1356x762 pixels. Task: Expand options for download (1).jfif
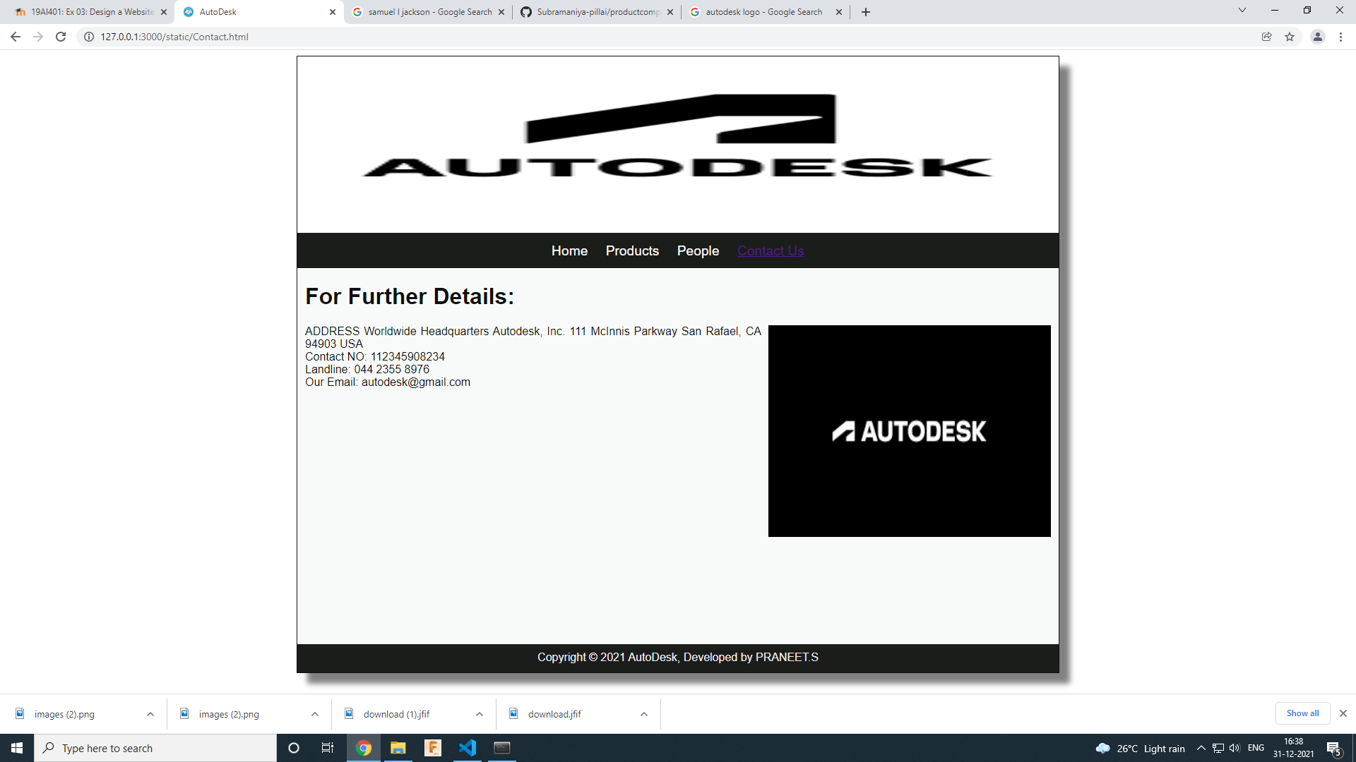(x=480, y=714)
